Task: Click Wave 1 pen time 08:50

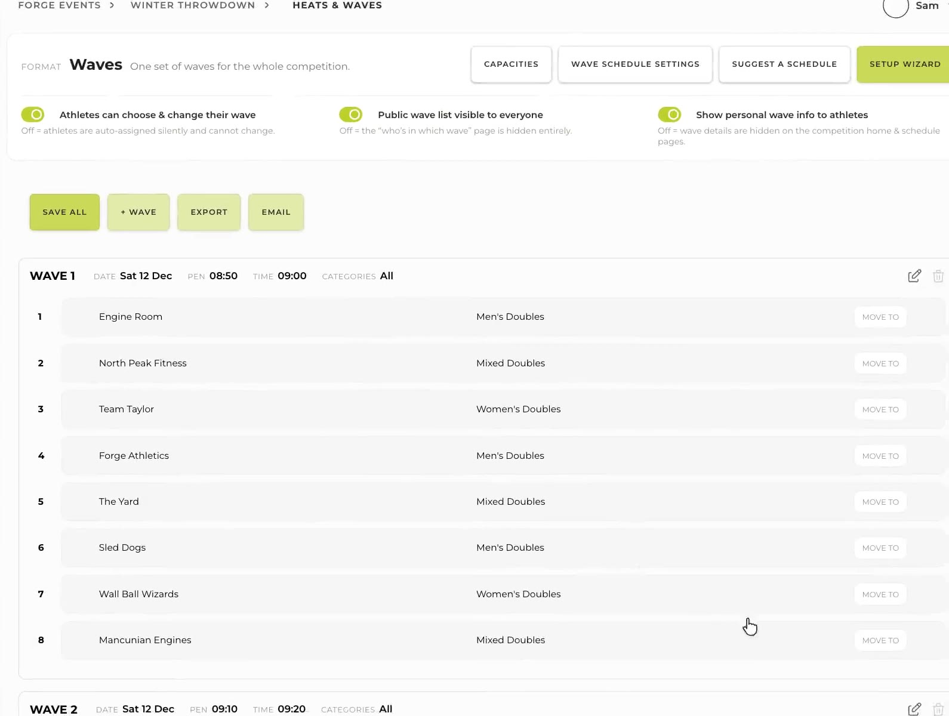Action: click(223, 276)
